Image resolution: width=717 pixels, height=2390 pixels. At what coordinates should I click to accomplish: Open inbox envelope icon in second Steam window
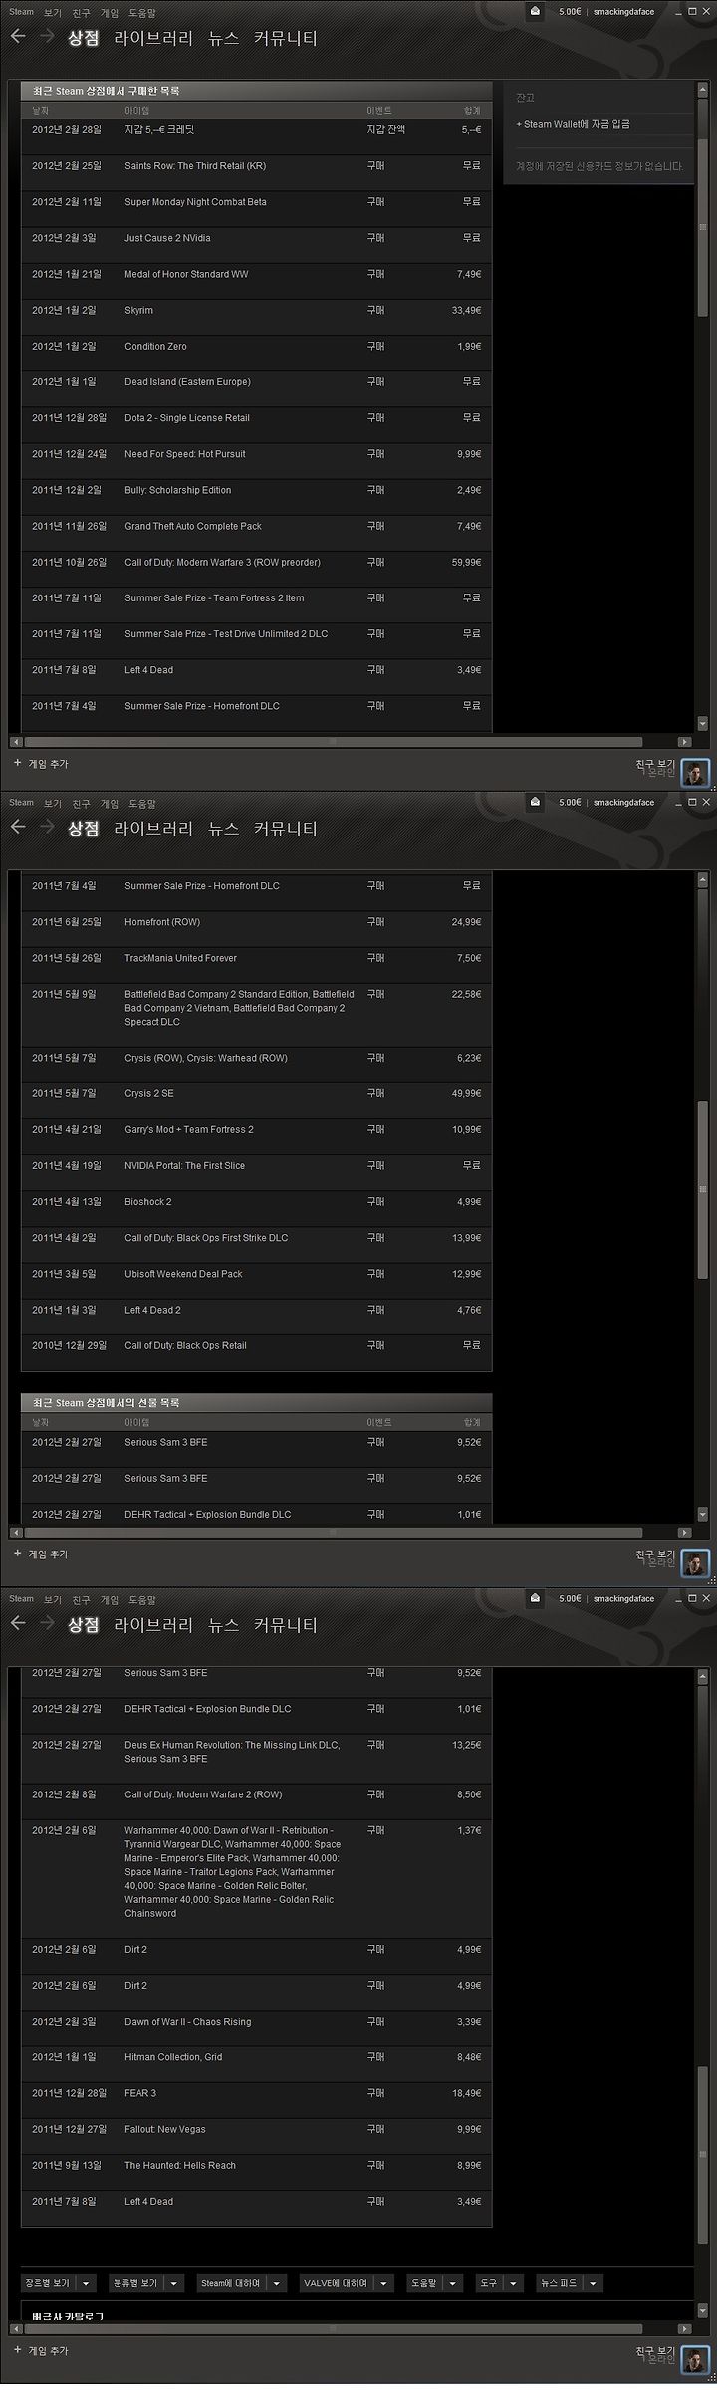pos(536,802)
